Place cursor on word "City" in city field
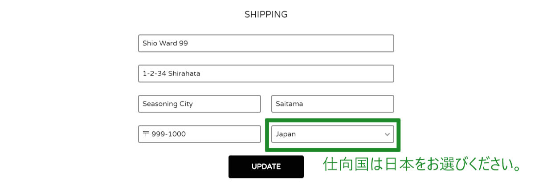This screenshot has height=186, width=543. [x=185, y=104]
